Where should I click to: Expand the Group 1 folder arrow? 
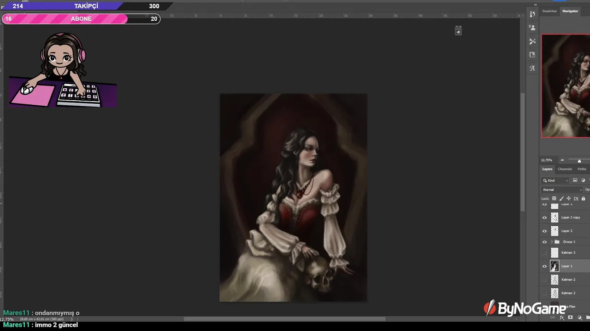click(x=552, y=242)
